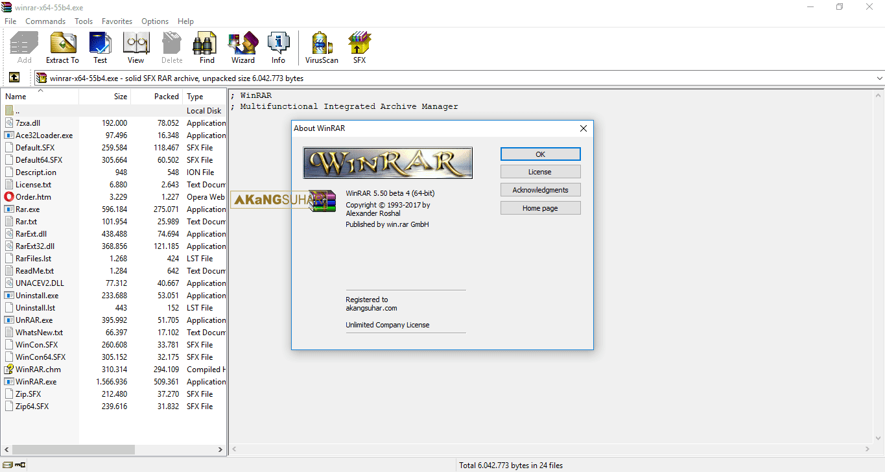Image resolution: width=885 pixels, height=472 pixels.
Task: Restore down the WinRAR window
Action: [840, 6]
